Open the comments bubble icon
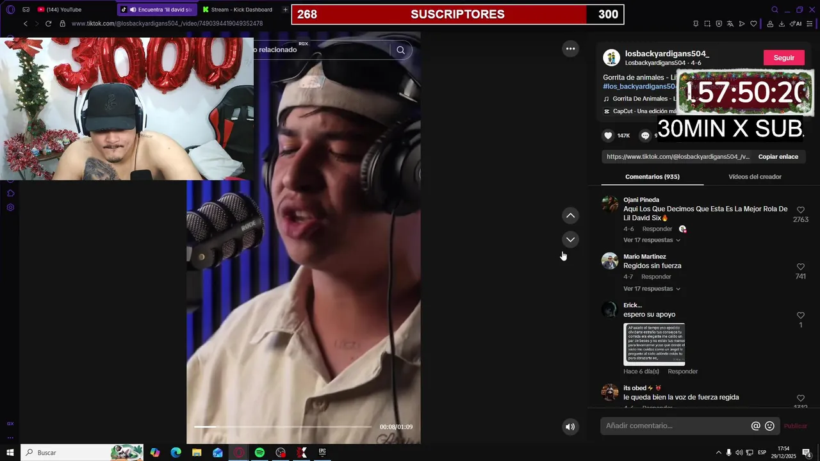This screenshot has width=820, height=461. (x=645, y=135)
